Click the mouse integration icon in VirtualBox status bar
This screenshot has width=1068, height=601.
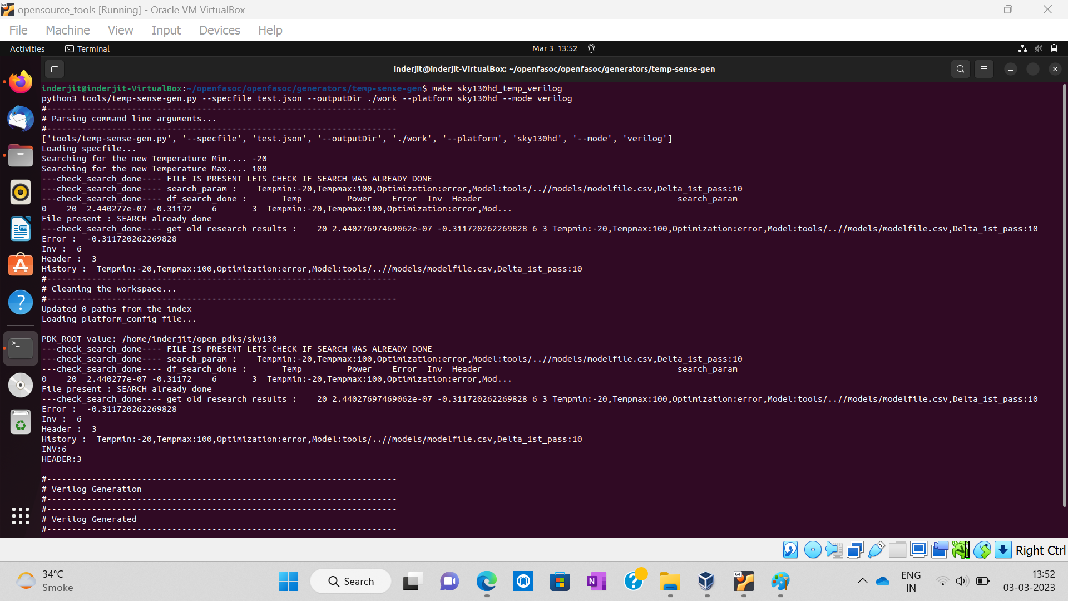(982, 549)
